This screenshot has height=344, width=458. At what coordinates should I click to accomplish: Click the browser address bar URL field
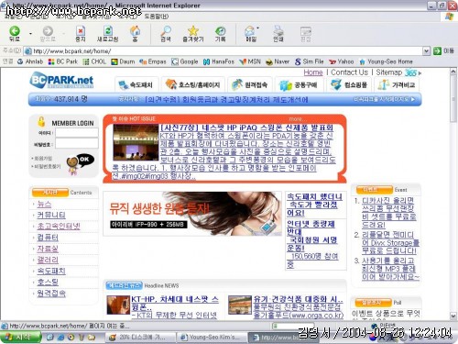pos(224,51)
